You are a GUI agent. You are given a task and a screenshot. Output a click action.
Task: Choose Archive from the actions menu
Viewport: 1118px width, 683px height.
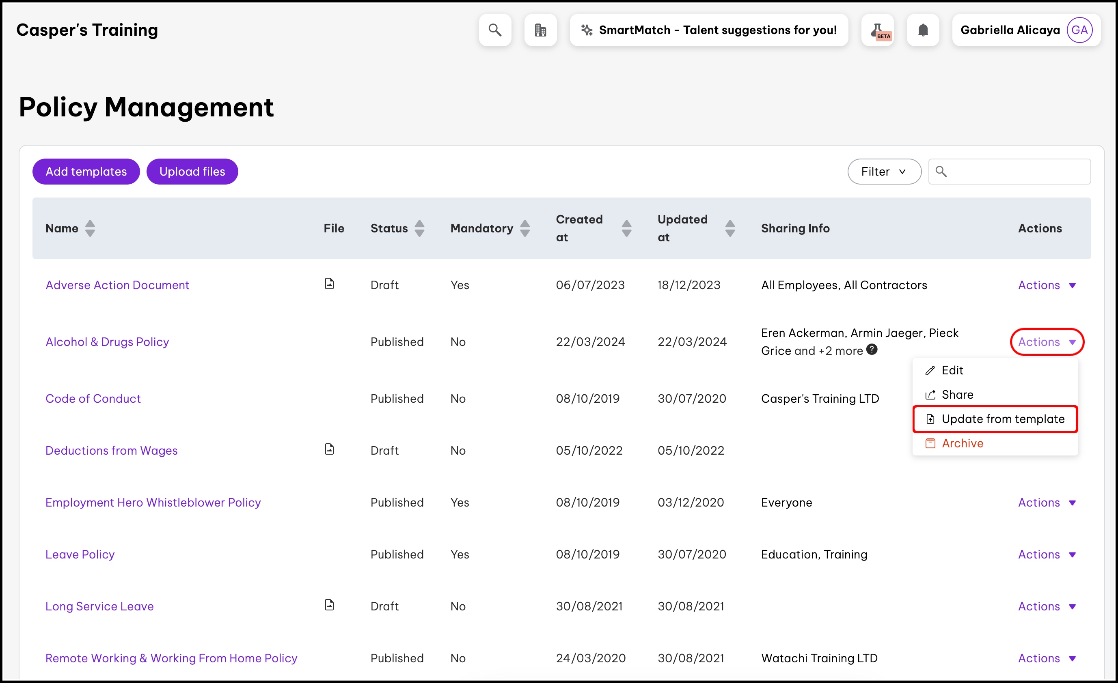[962, 443]
